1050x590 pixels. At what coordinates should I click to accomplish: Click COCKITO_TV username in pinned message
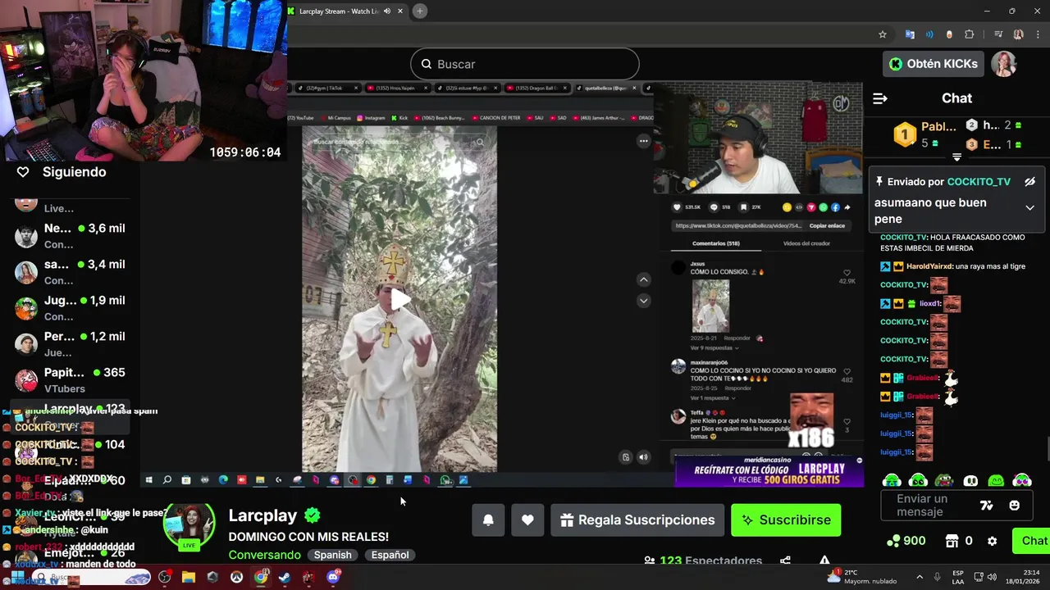click(x=979, y=182)
